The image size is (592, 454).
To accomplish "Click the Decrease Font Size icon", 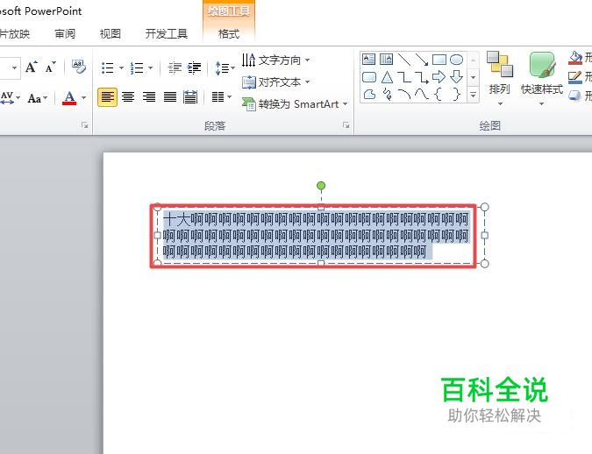I will (50, 67).
